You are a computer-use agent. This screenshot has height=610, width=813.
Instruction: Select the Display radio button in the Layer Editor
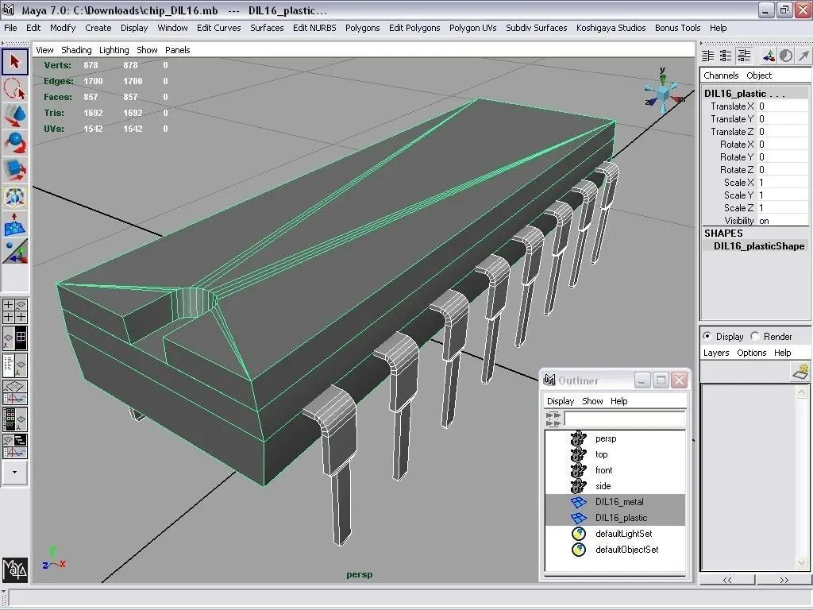707,336
